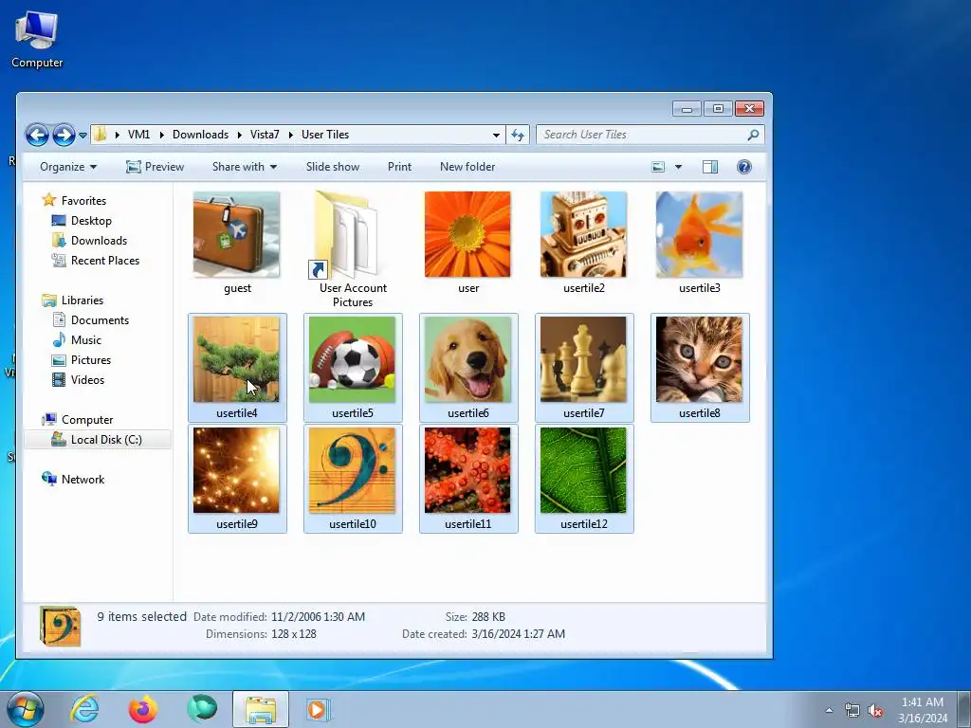Image resolution: width=971 pixels, height=728 pixels.
Task: Expand breadcrumb arrow after VM1
Action: [x=161, y=135]
